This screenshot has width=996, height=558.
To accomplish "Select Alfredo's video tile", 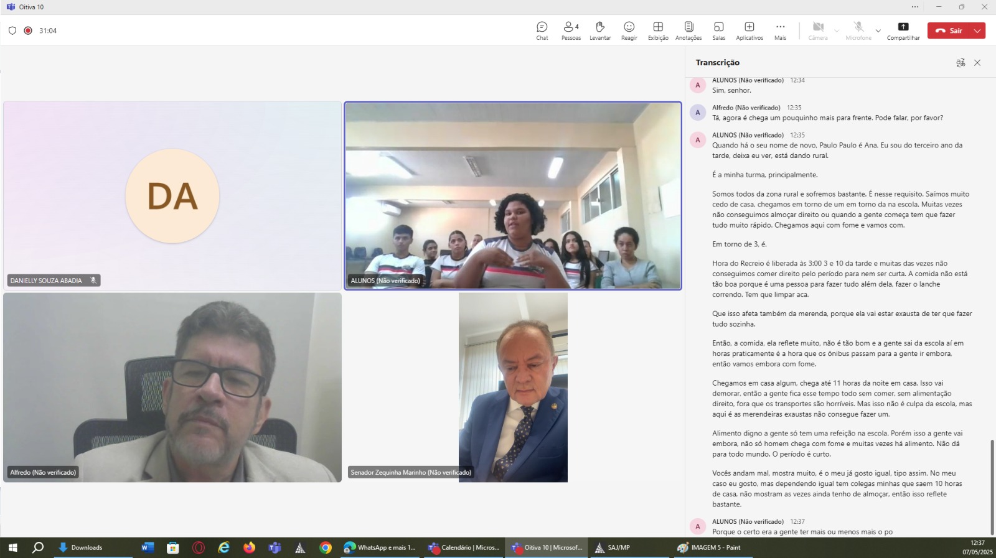I will [x=172, y=388].
